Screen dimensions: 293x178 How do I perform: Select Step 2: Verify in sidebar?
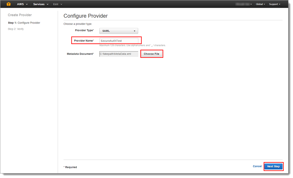pyautogui.click(x=16, y=29)
